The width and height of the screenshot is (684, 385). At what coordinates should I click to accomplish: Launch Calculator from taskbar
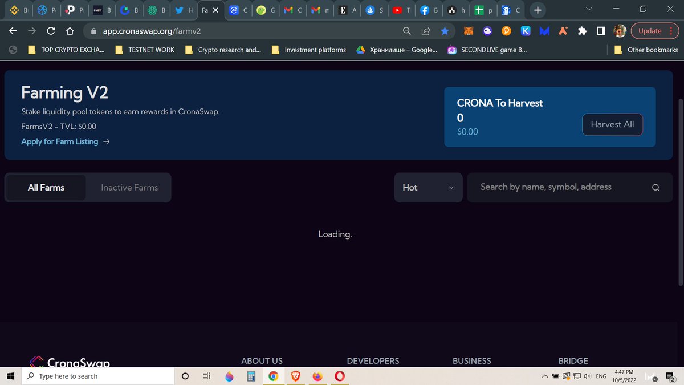point(251,376)
